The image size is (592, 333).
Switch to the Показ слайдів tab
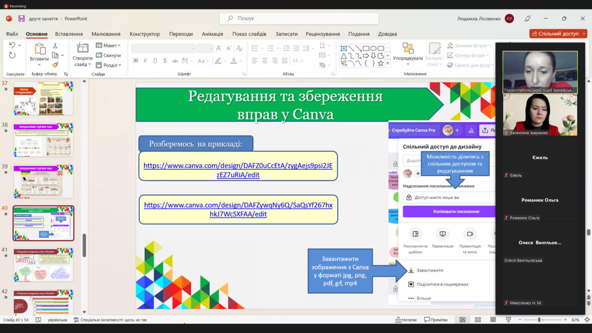coord(249,34)
